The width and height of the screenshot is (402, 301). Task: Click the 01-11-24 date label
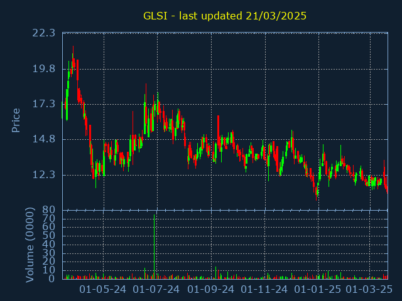(x=264, y=290)
